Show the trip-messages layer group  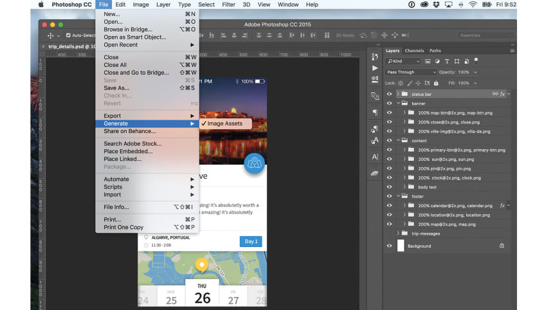coord(389,233)
